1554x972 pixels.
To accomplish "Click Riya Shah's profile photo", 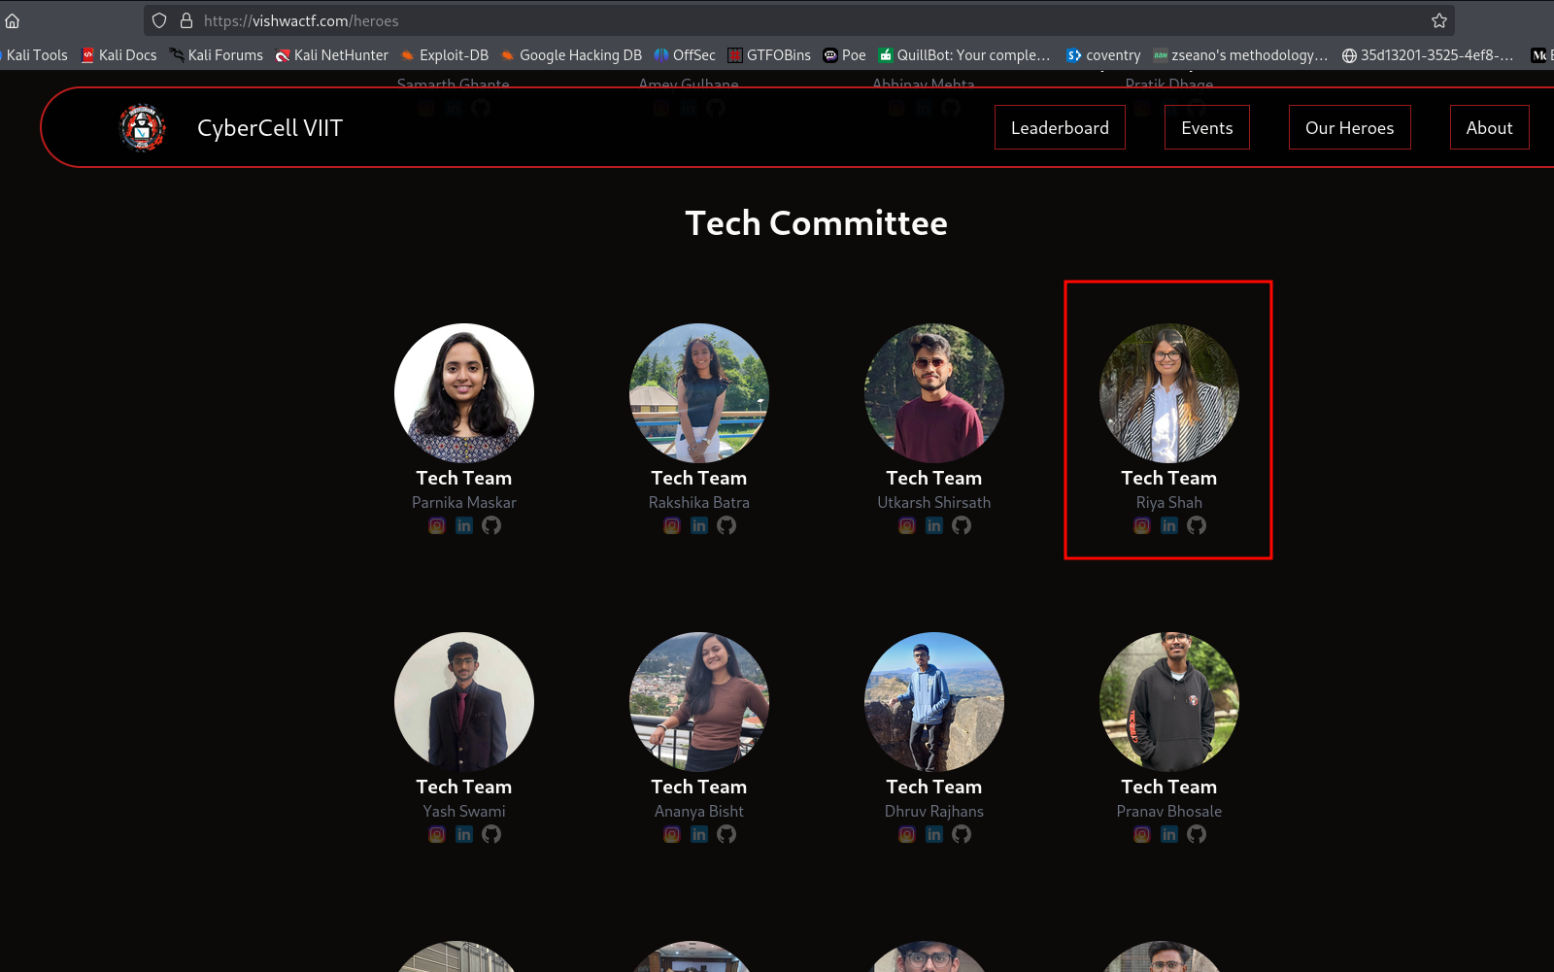I will [1169, 393].
